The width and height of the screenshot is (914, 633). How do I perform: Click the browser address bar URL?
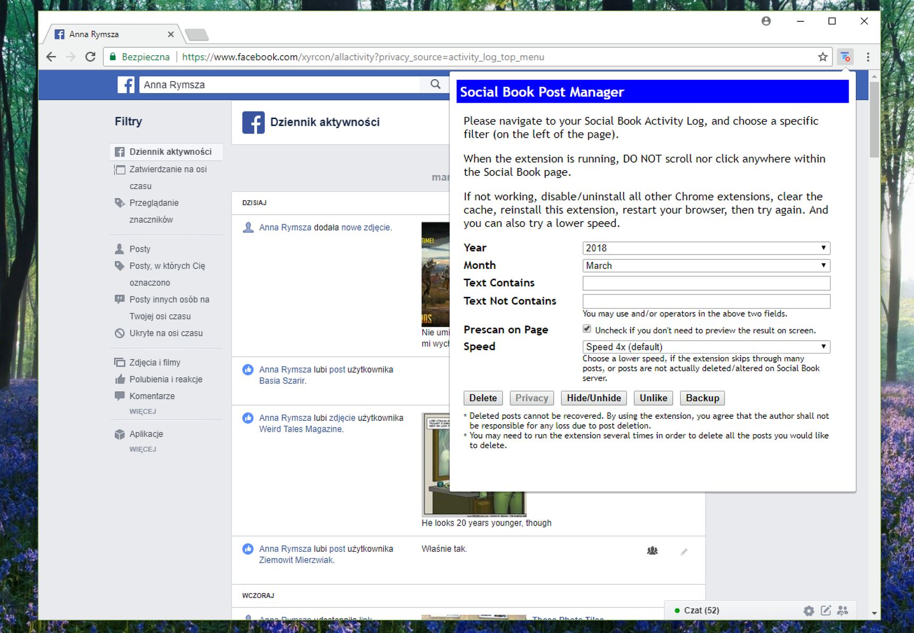coord(363,57)
